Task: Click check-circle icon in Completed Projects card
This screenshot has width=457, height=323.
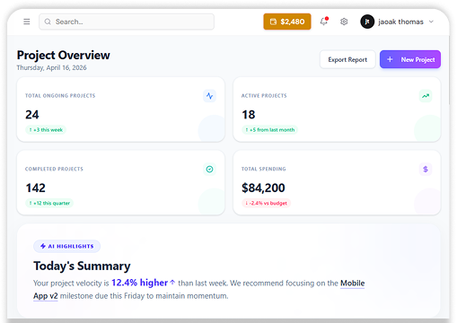Action: click(209, 170)
